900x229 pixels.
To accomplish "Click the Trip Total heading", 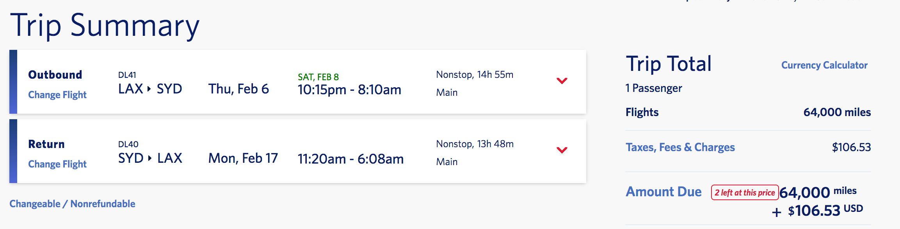I will (669, 64).
